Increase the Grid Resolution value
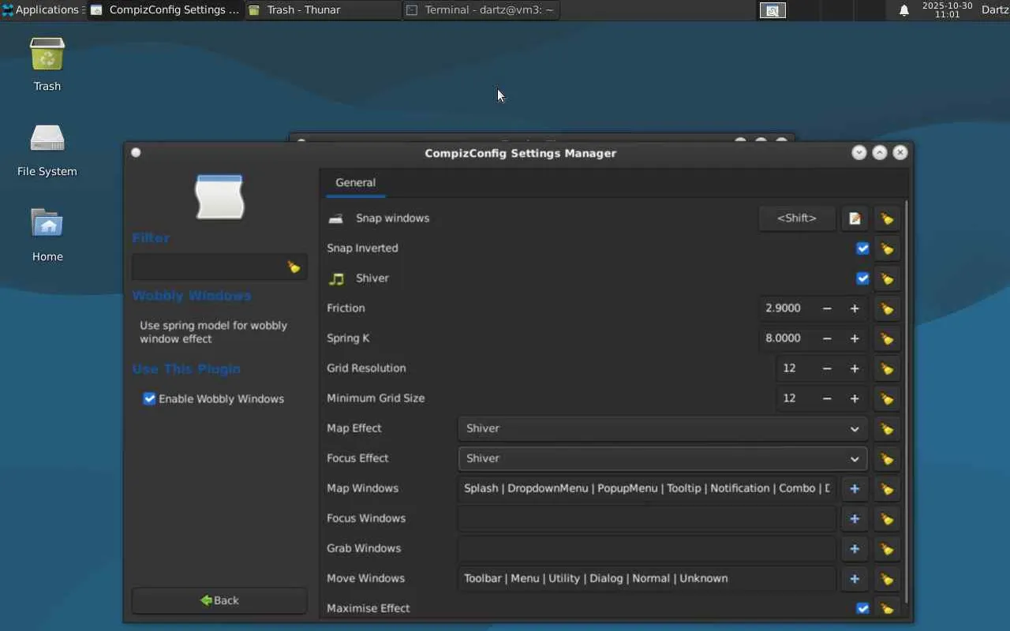 [x=855, y=368]
